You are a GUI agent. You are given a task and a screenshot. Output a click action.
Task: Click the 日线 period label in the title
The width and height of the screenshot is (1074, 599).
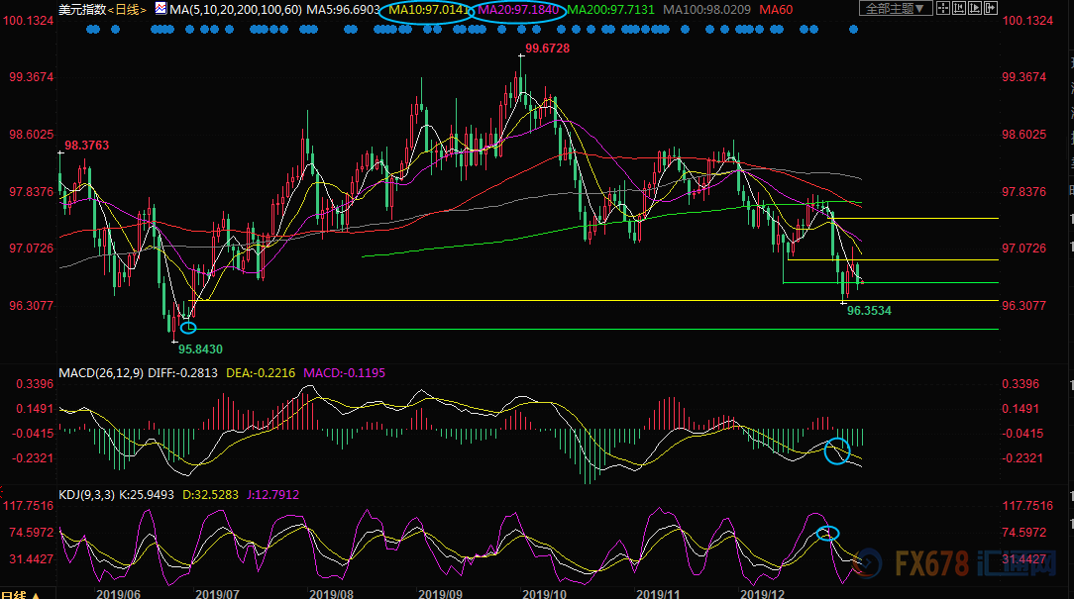(x=127, y=9)
